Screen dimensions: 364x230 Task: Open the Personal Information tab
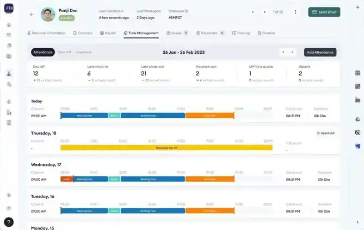tap(46, 33)
